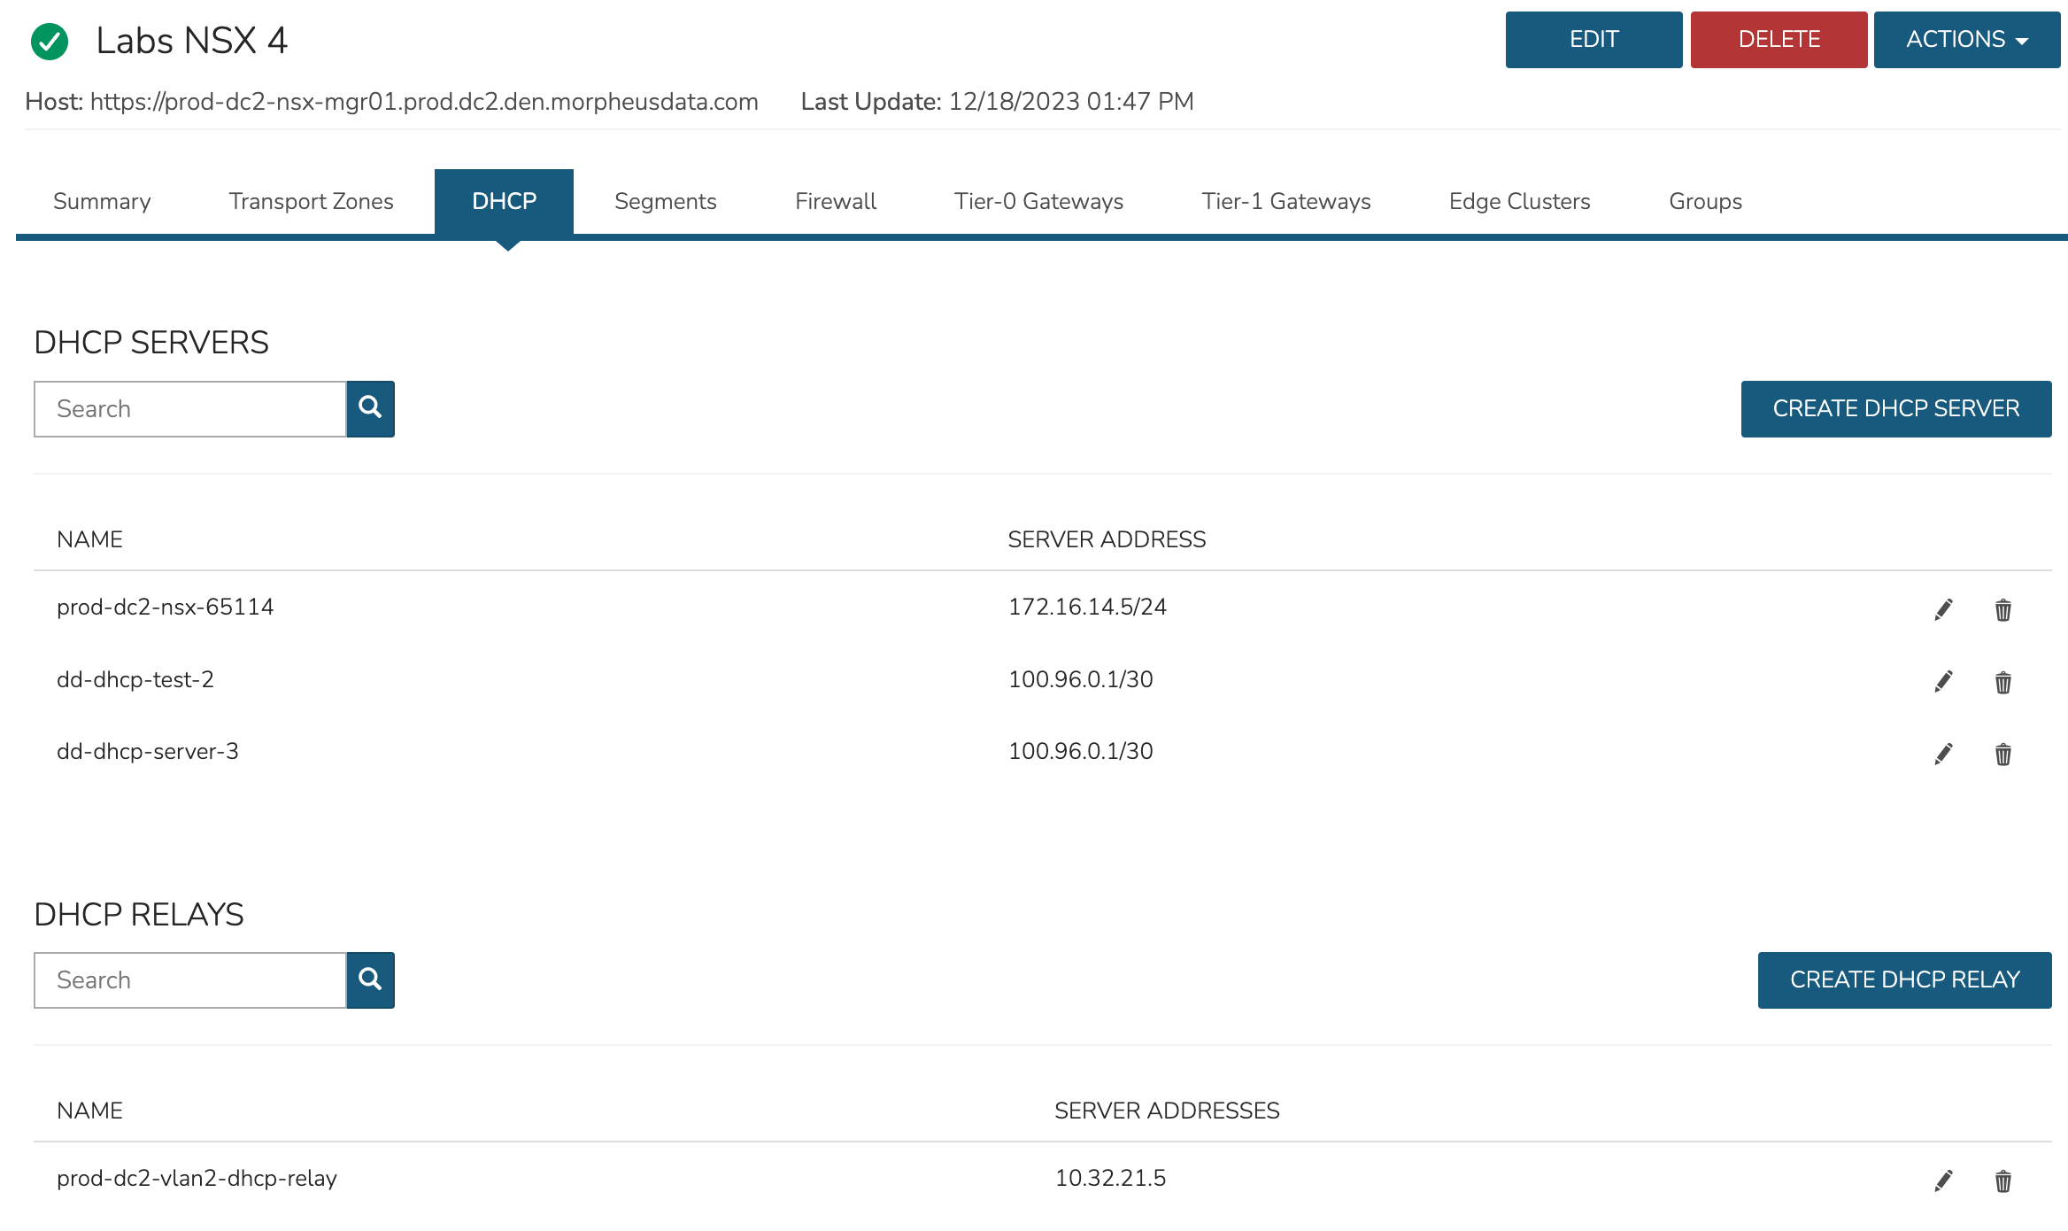Open the Firewall tab
This screenshot has height=1231, width=2068.
(835, 201)
